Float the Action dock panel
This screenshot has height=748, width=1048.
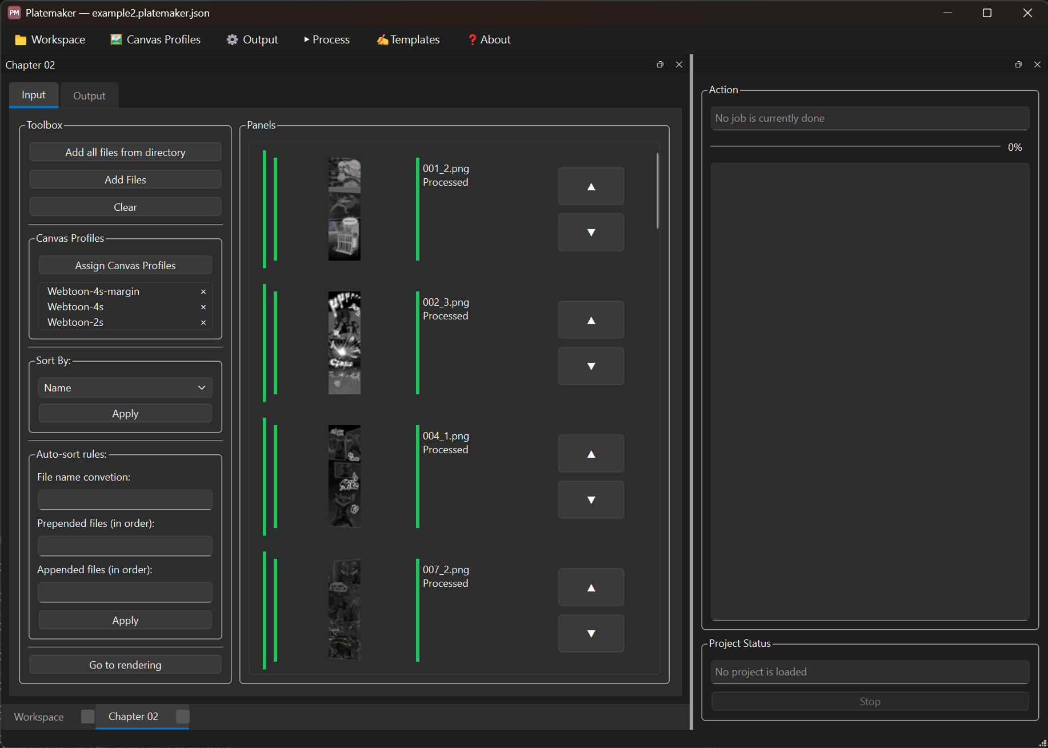[1018, 65]
